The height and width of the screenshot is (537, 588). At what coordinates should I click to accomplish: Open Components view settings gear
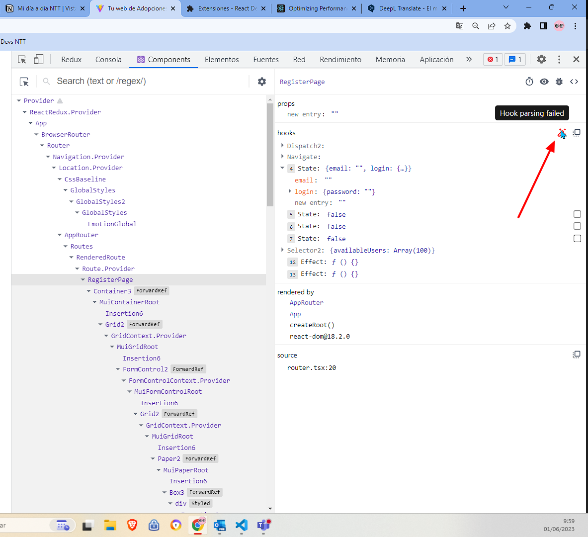pos(262,82)
